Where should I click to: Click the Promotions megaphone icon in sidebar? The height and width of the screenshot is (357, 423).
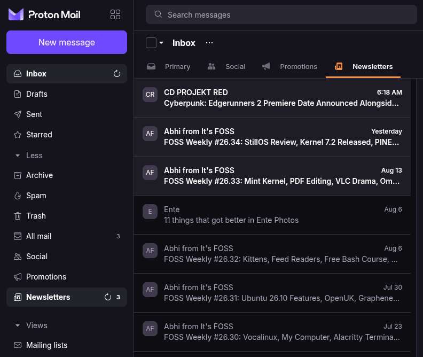18,277
